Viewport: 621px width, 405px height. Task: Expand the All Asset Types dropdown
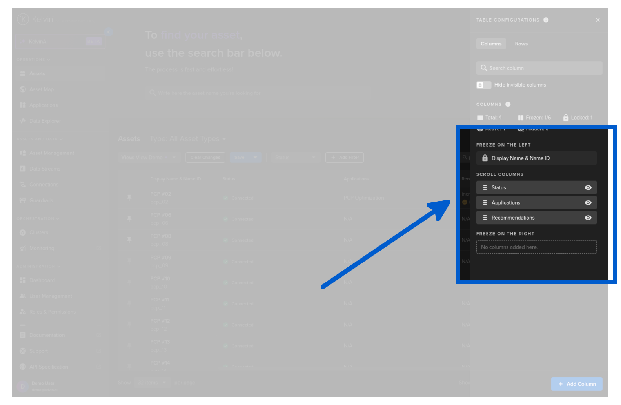coord(224,139)
